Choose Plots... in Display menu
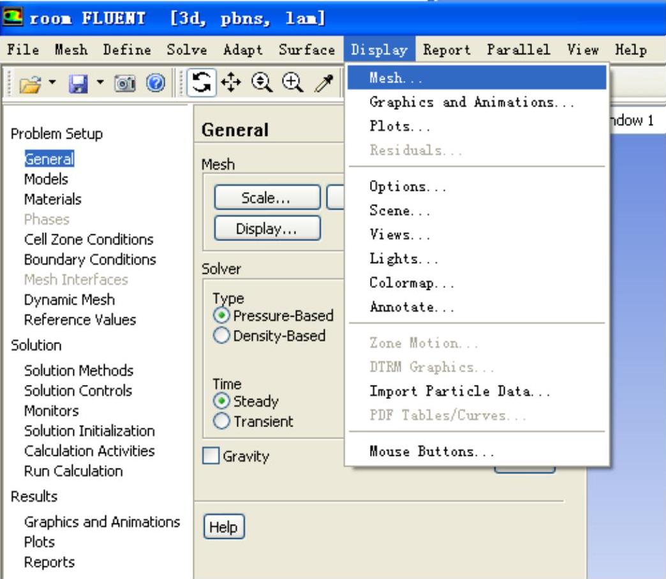The height and width of the screenshot is (579, 666). pos(477,126)
